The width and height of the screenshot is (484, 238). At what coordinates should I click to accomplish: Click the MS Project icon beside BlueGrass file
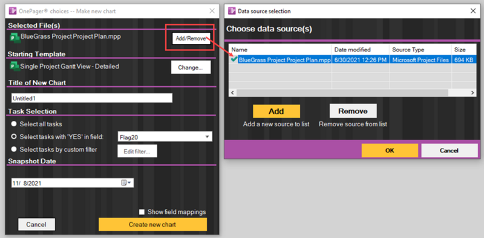coord(14,37)
